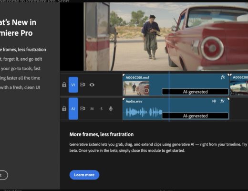
Task: Select 'forget it, and go edit' item
Action: 21,59
